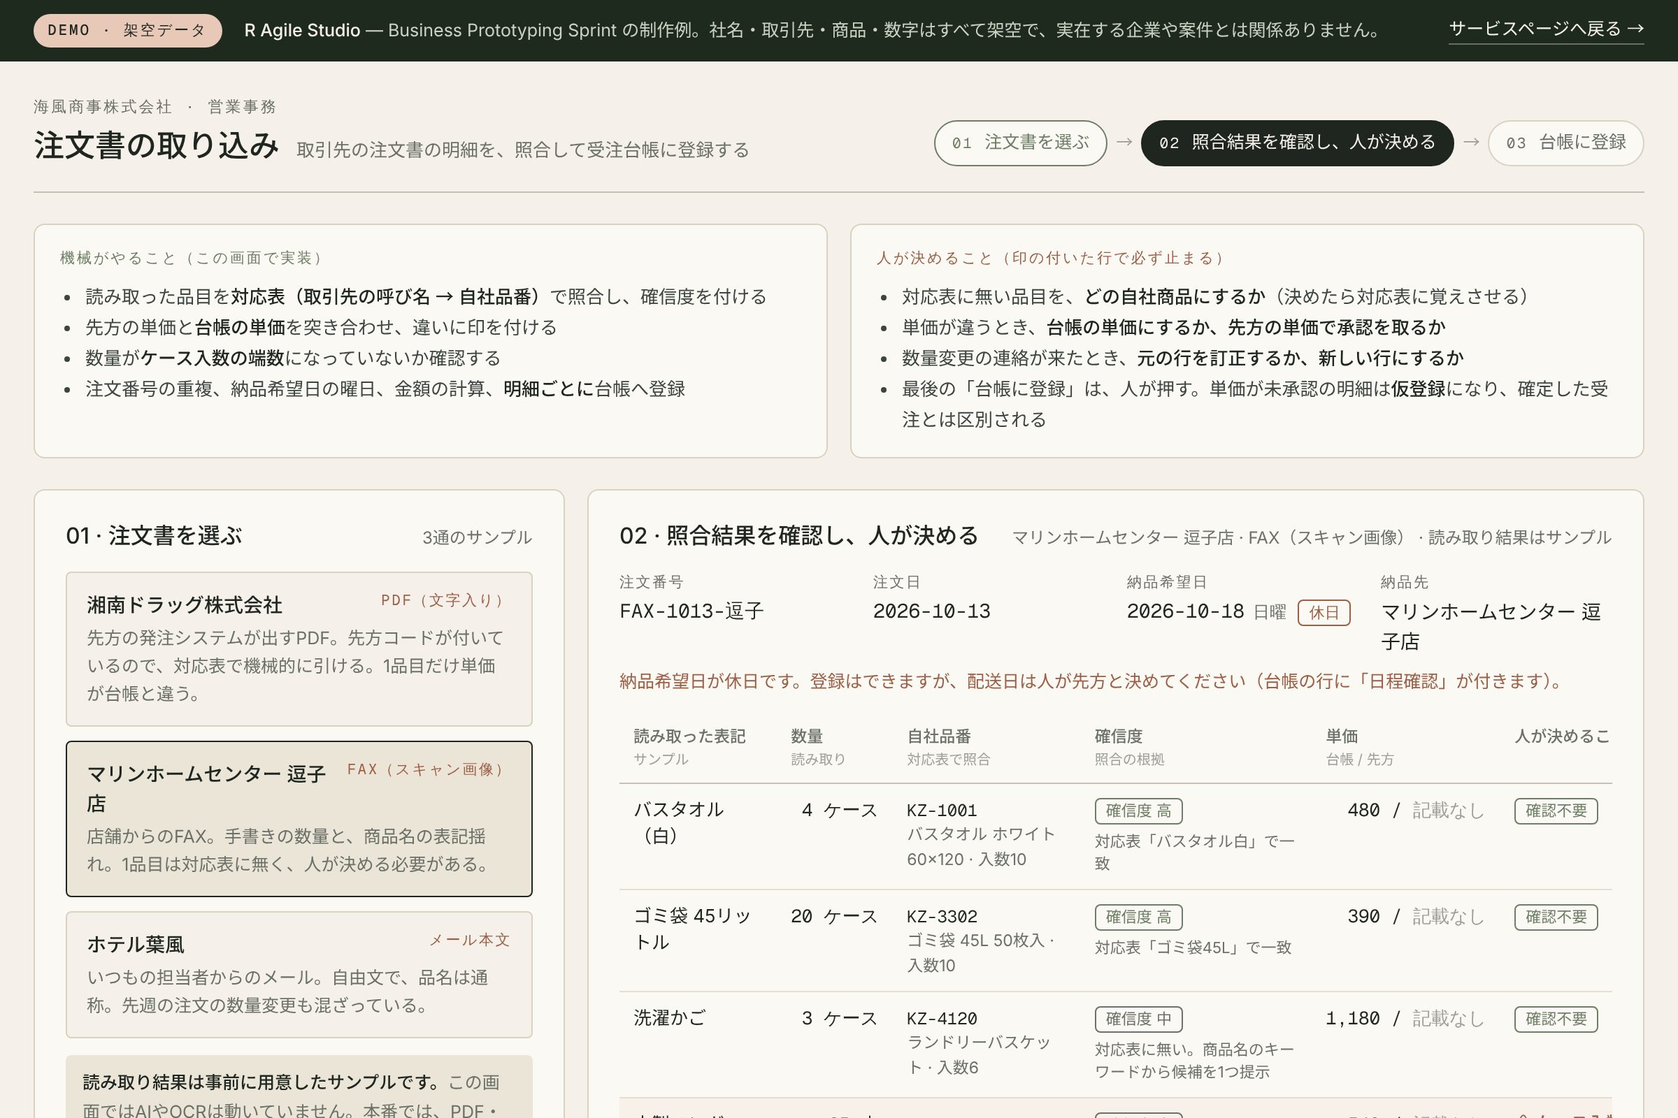Click the メール本文 label on ホテル葉風
Viewport: 1678px width, 1118px height.
[469, 940]
